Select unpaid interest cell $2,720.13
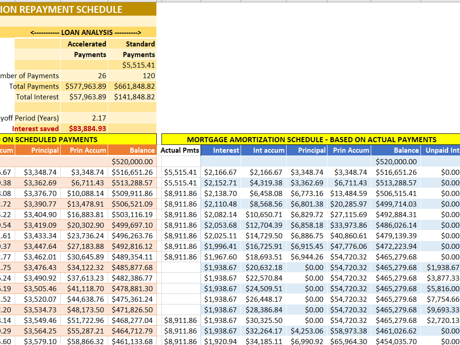The image size is (460, 345). [x=441, y=320]
